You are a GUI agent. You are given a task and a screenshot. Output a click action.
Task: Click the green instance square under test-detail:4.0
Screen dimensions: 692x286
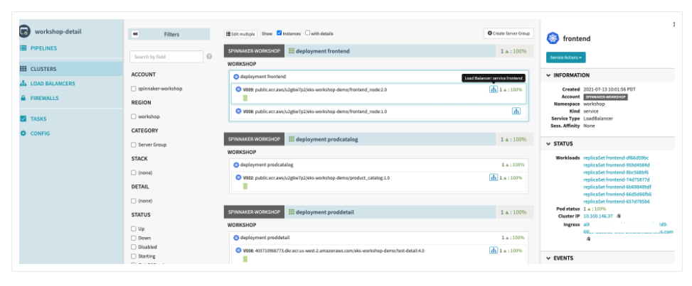coord(245,259)
